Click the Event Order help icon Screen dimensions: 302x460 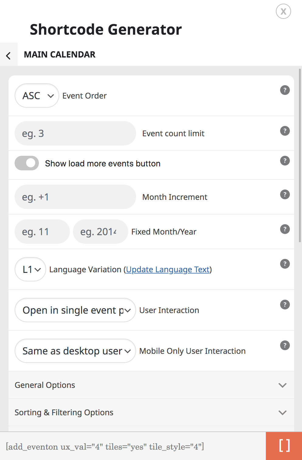pos(285,90)
